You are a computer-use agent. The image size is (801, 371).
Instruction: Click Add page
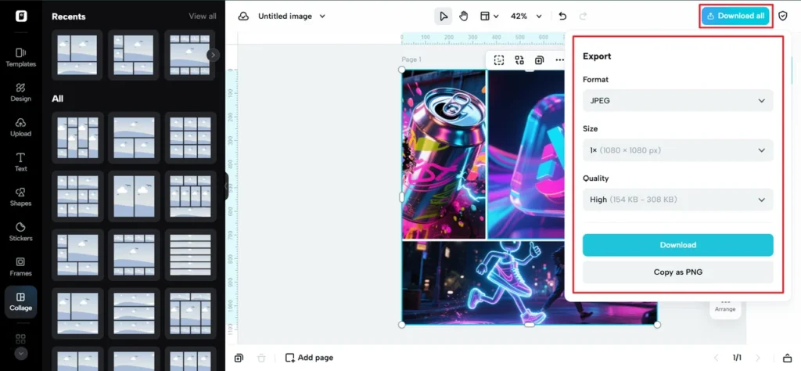(309, 358)
